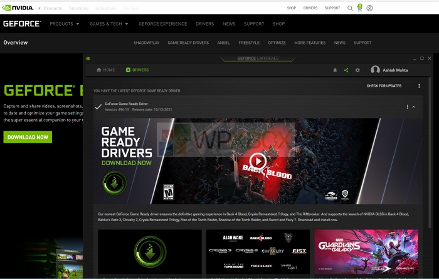Open the download icon thumbnail card
Image resolution: width=439 pixels, height=279 pixels.
tap(150, 252)
